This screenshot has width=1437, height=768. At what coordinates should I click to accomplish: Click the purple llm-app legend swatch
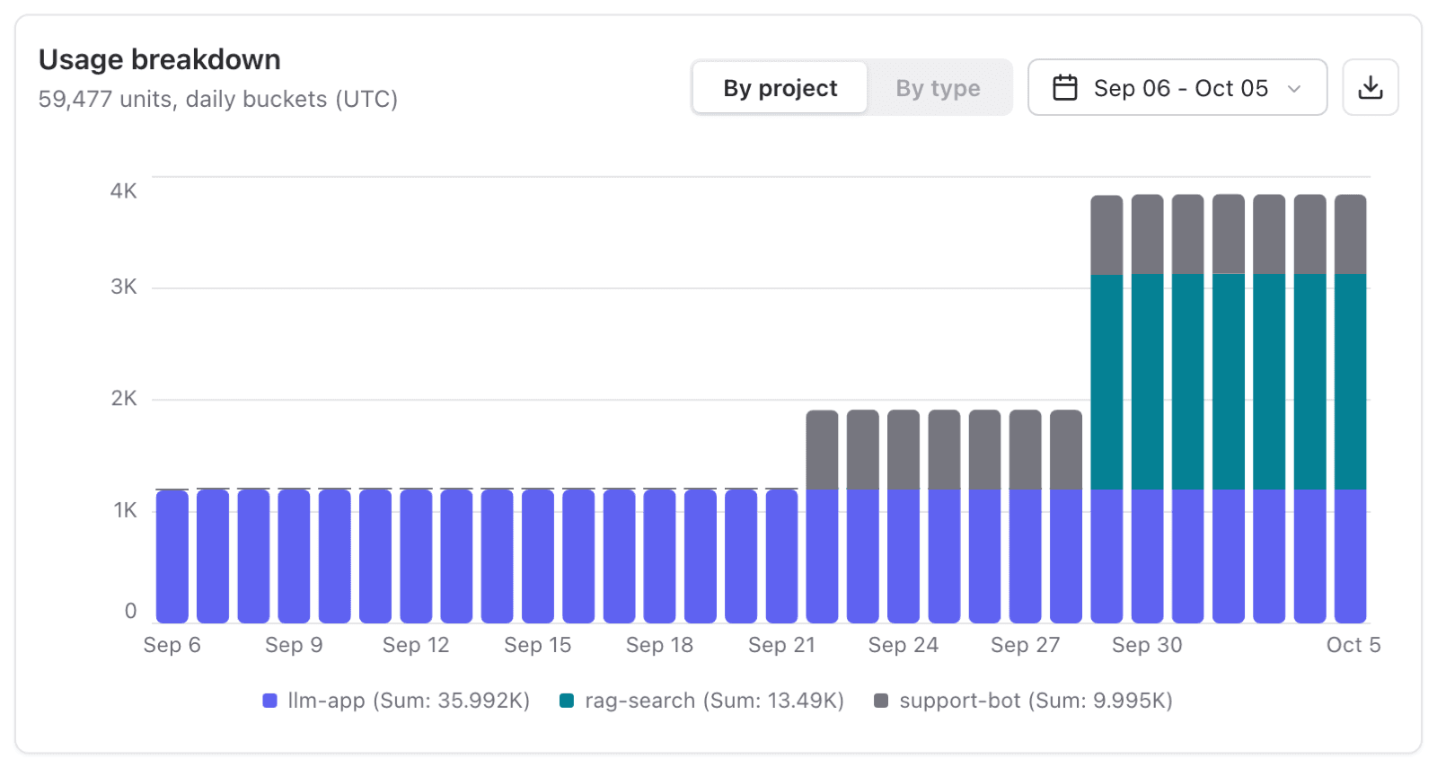(x=269, y=701)
